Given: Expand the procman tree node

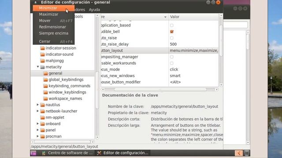Looking at the screenshot, I should point(38,136).
